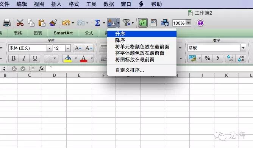Open the script menu icon

pos(141,4)
